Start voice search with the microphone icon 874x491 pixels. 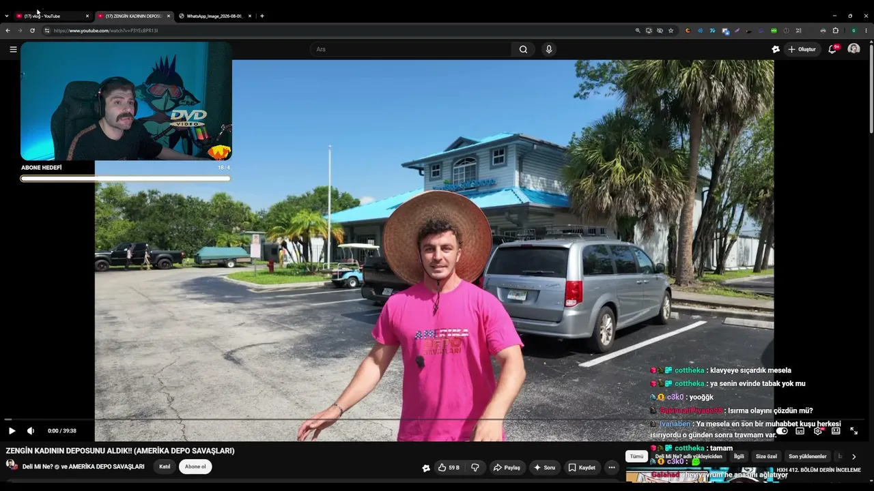548,49
